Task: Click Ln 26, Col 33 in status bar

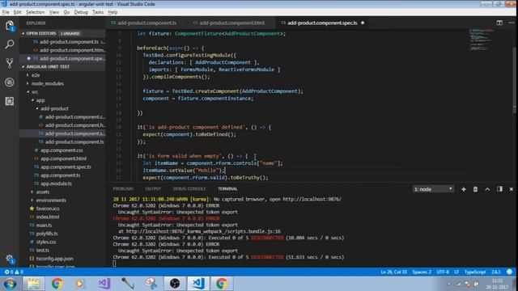Action: (393, 272)
